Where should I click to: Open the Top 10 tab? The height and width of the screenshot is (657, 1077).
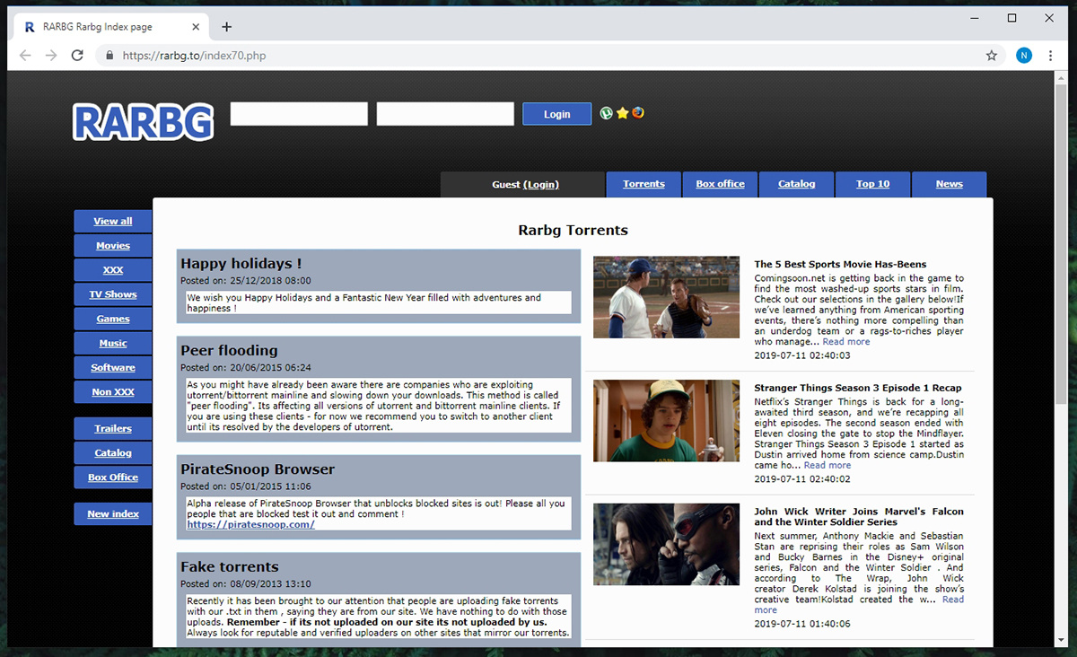[872, 184]
